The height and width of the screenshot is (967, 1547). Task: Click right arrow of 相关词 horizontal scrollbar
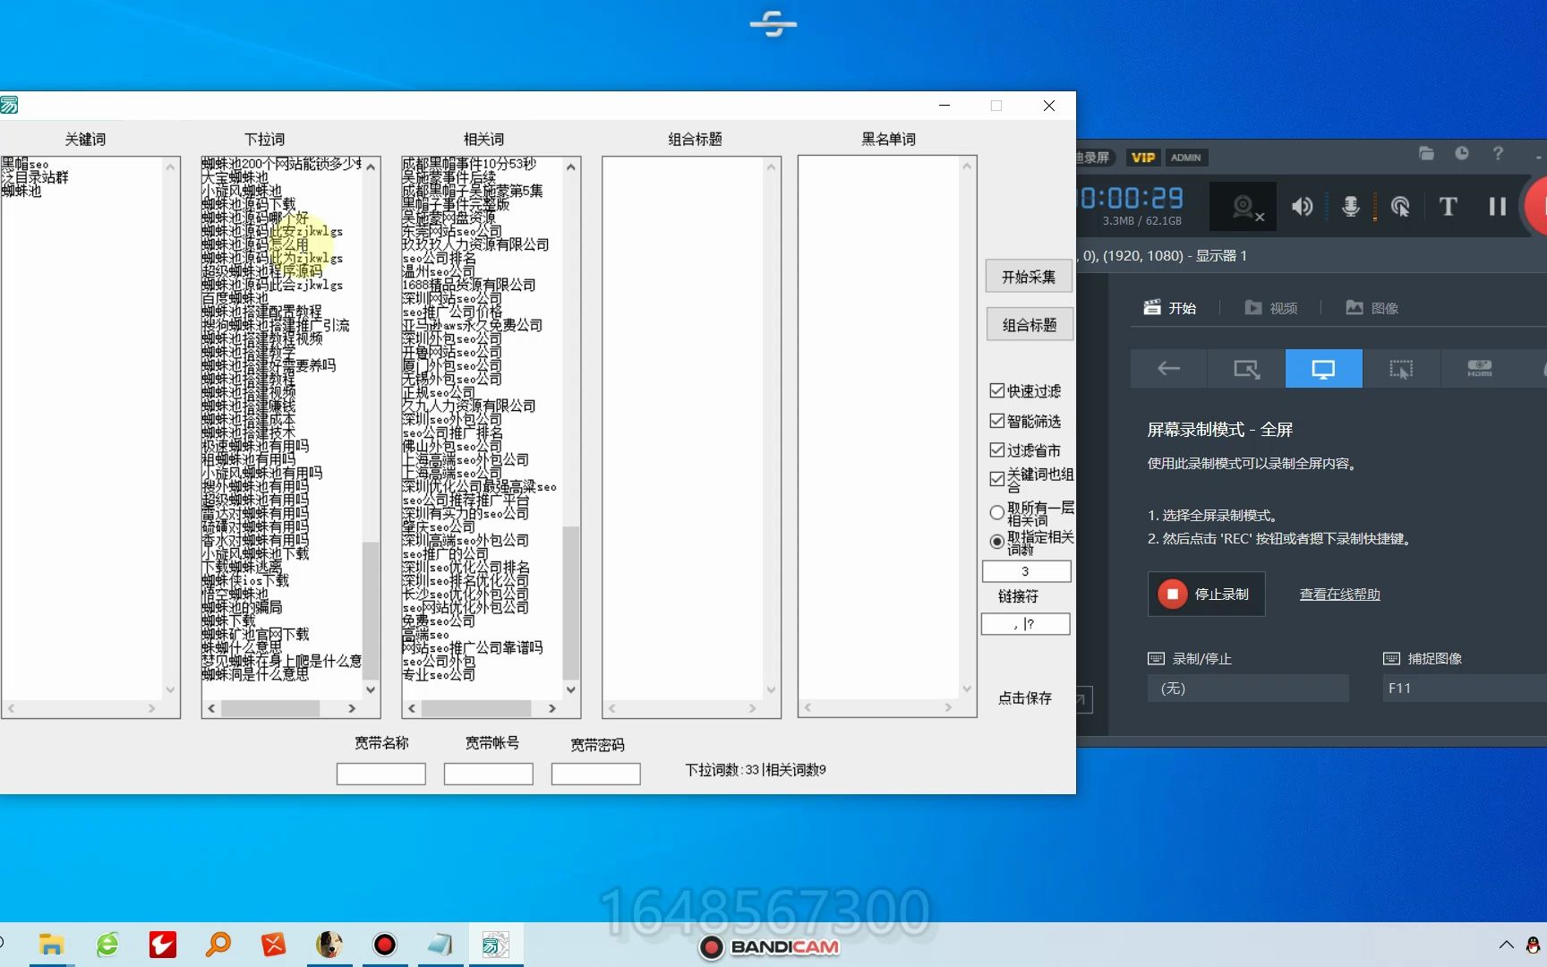pyautogui.click(x=552, y=708)
